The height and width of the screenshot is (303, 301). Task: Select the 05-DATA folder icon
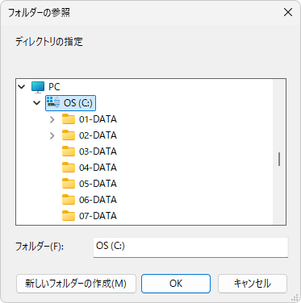[69, 184]
